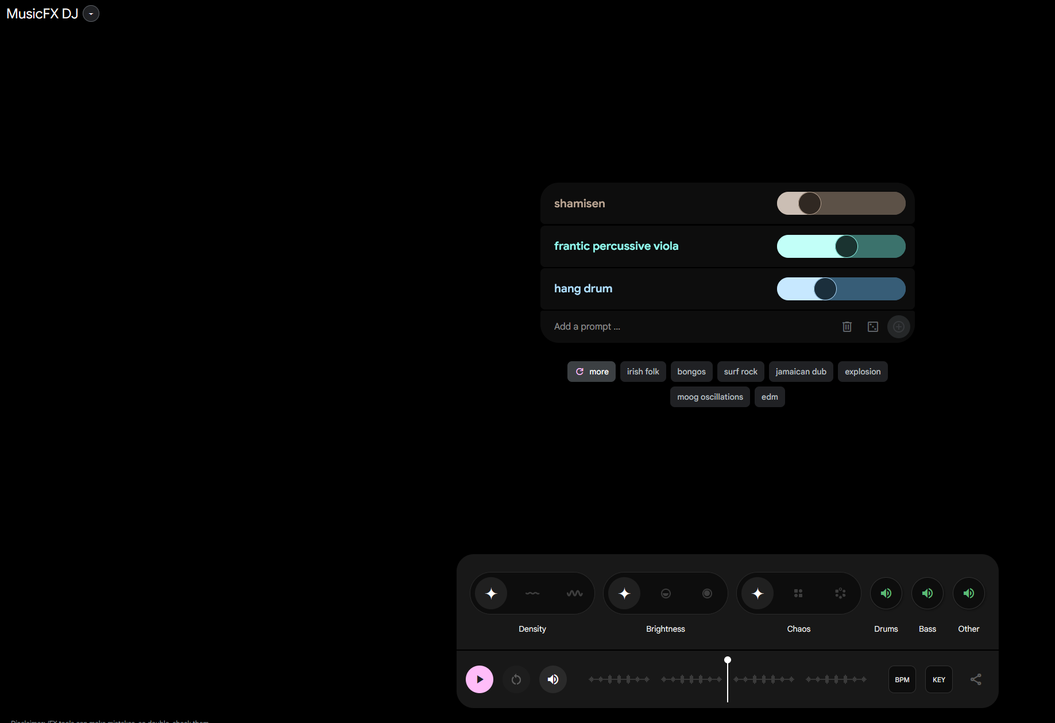Click the Other label
Screen dimensions: 1055x723
[969, 629]
